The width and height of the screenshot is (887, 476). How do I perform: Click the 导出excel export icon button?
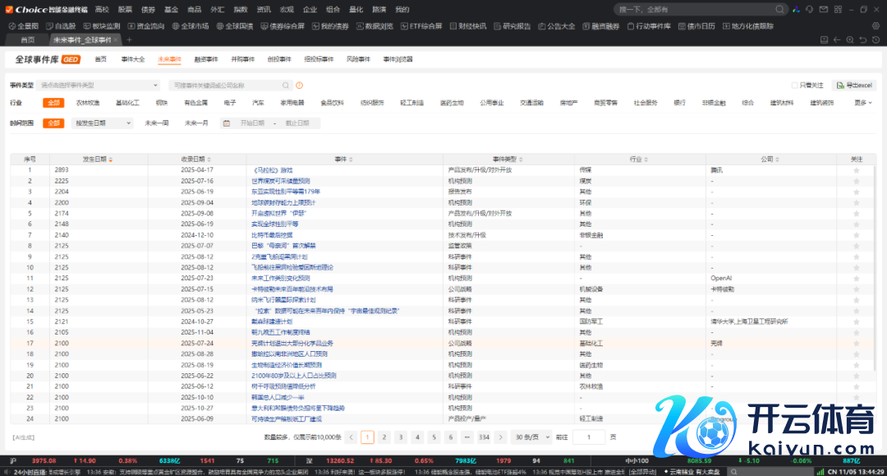click(853, 85)
